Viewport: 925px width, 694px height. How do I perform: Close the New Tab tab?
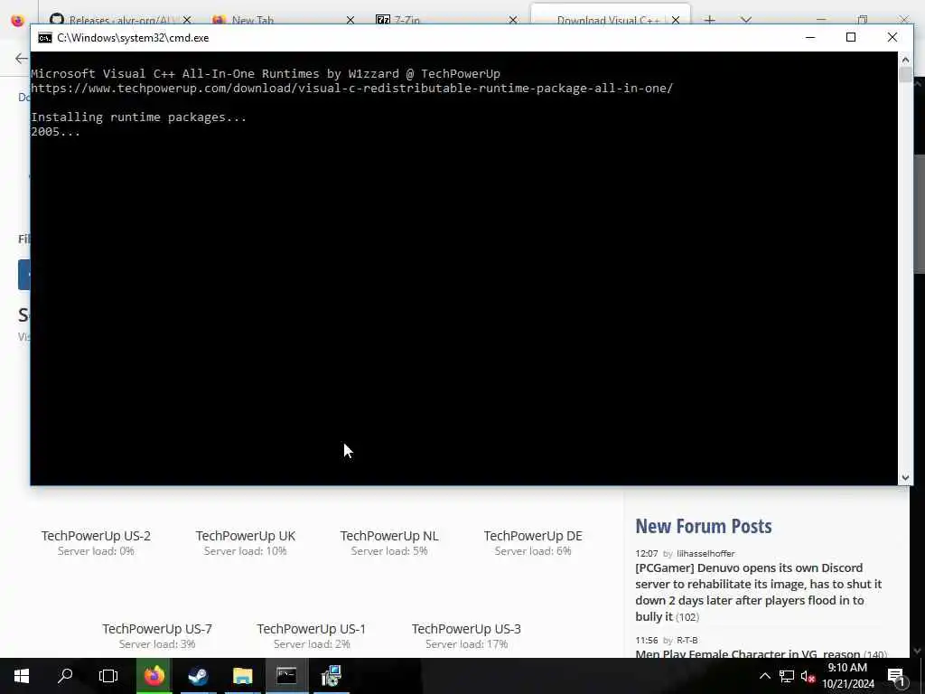[350, 20]
